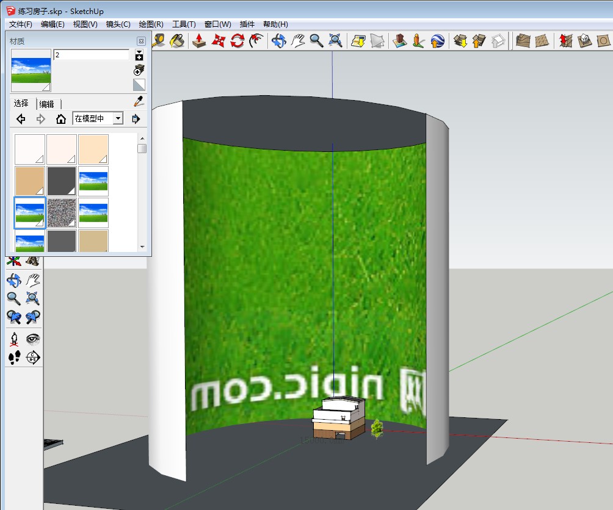
Task: Open 视图(V) menu
Action: pyautogui.click(x=85, y=24)
